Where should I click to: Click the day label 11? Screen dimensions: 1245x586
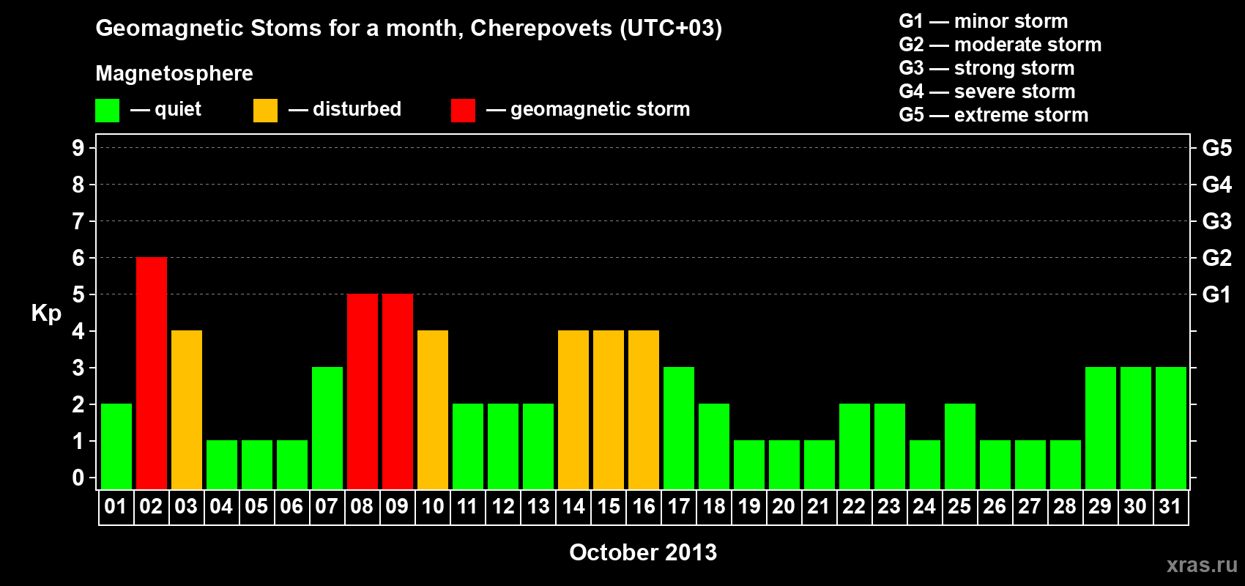click(467, 507)
